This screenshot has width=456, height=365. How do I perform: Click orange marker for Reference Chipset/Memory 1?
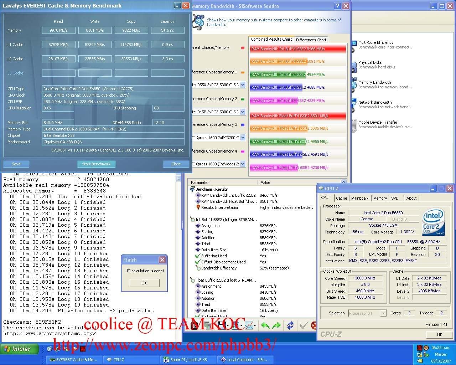pyautogui.click(x=243, y=72)
